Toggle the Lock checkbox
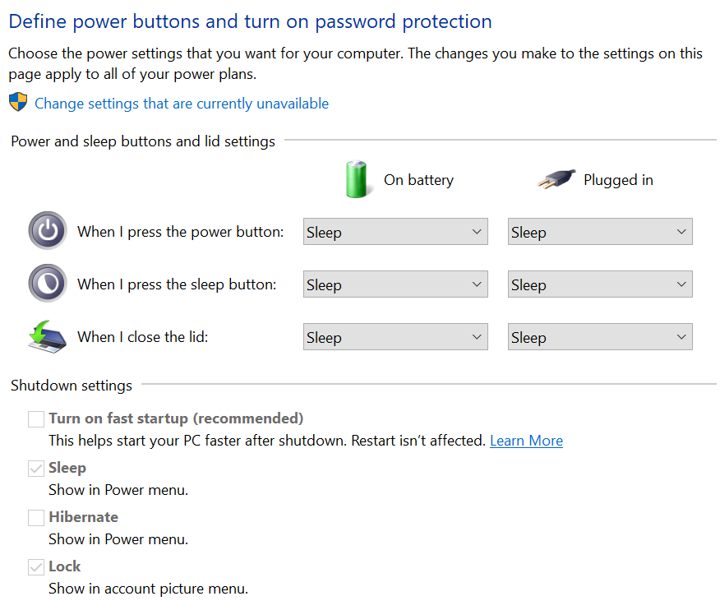The width and height of the screenshot is (720, 610). click(36, 567)
